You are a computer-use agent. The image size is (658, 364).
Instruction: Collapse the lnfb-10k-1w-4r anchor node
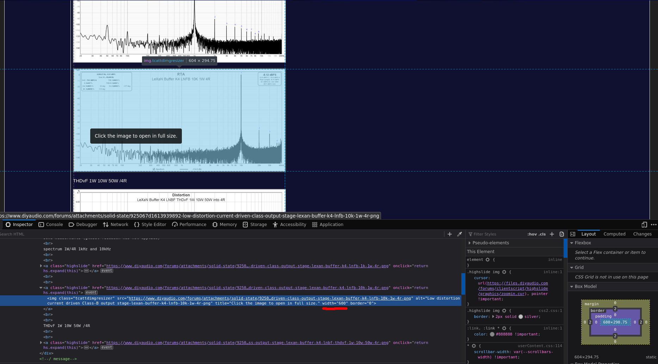41,288
